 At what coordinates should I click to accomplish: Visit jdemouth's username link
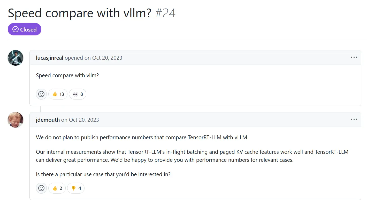click(x=48, y=120)
